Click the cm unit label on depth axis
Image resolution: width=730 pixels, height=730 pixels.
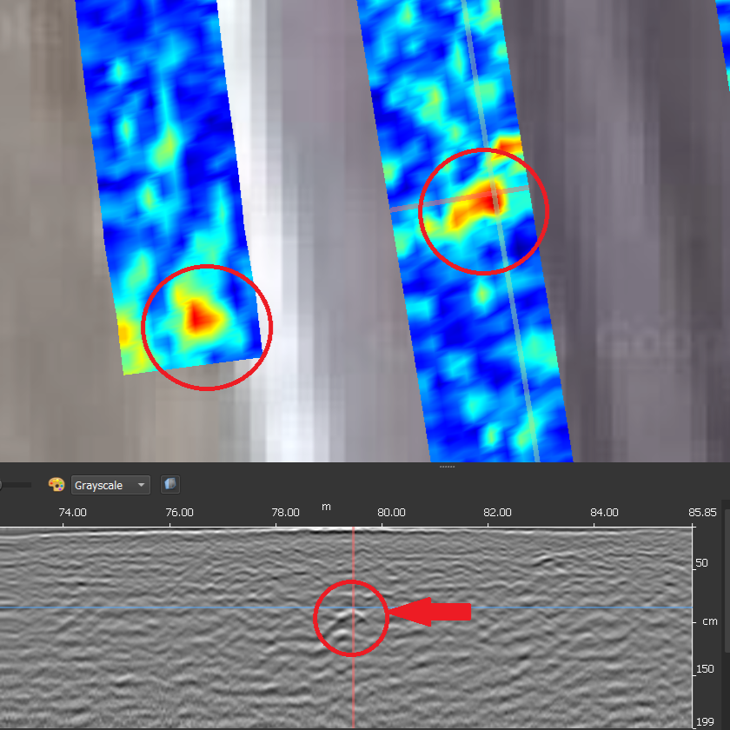click(x=709, y=621)
